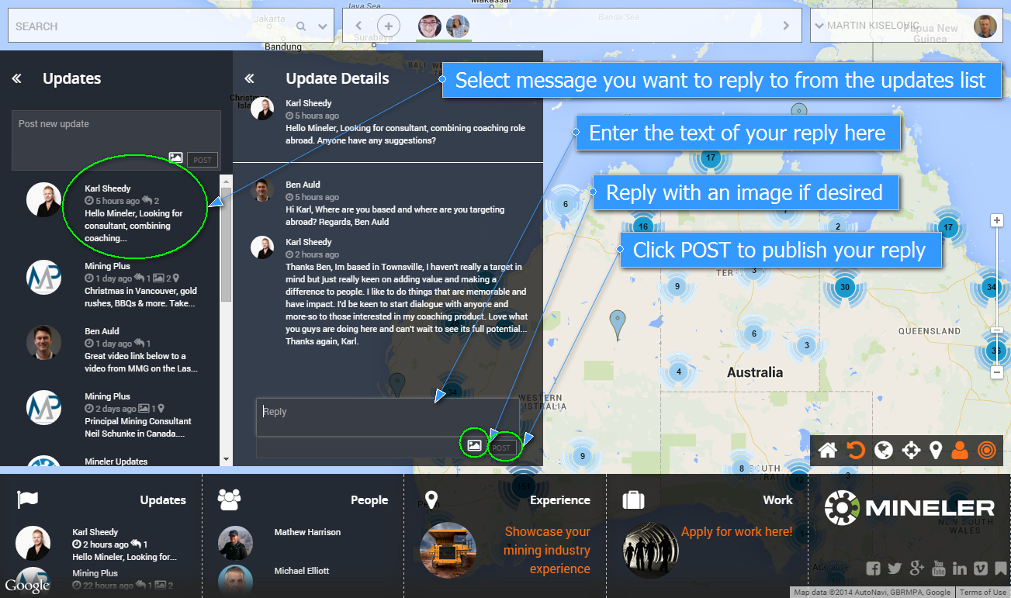Toggle the orange target layer on map
1011x598 pixels.
click(986, 451)
